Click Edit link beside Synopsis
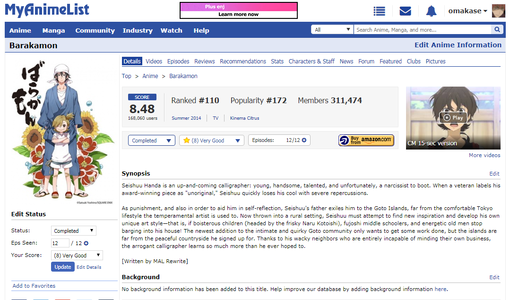Screen dimensions: 519x300 pos(494,174)
